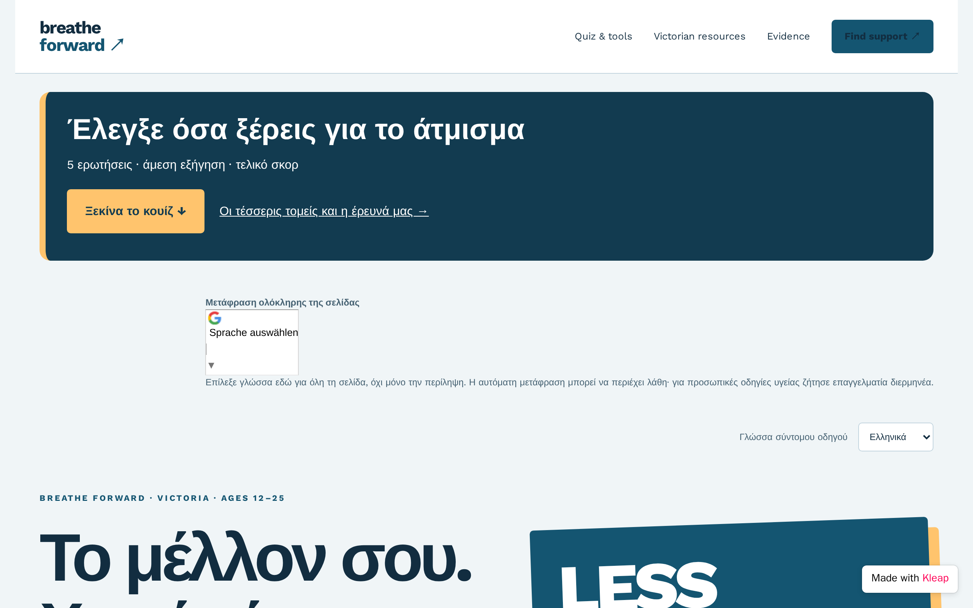
Task: Click the Made with Kleap badge
Action: [910, 578]
